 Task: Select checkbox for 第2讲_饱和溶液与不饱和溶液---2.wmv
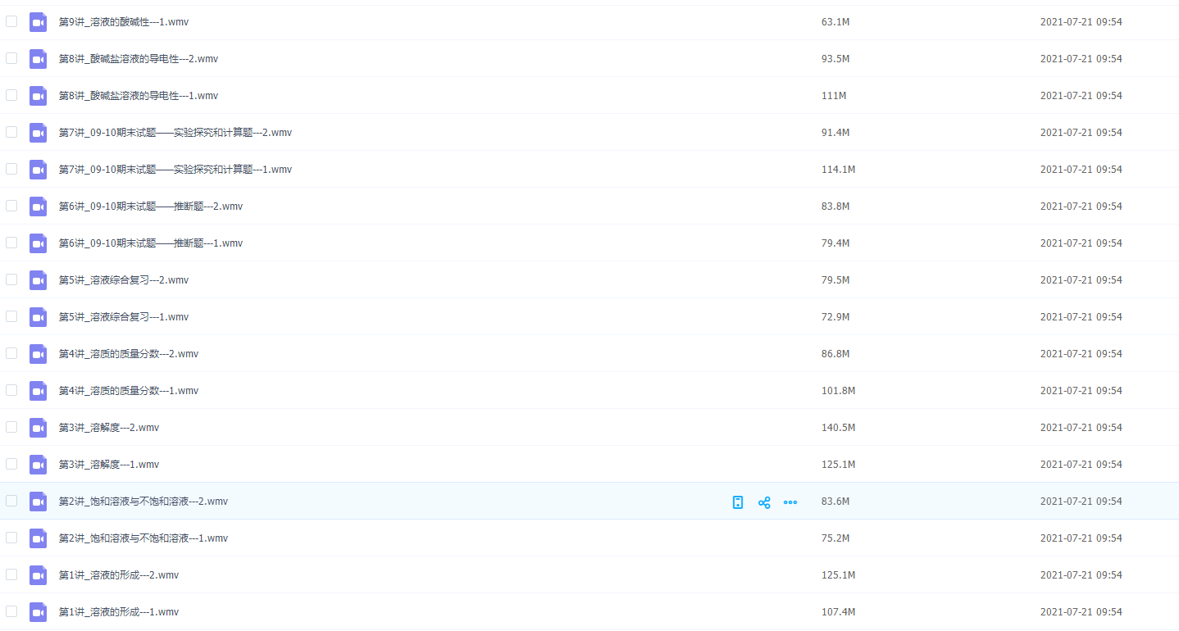tap(11, 501)
